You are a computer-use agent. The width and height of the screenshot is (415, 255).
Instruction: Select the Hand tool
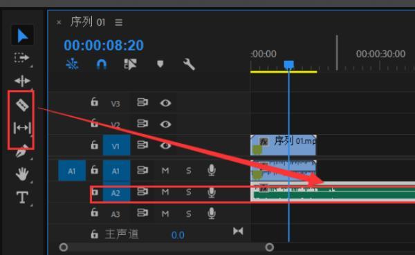pyautogui.click(x=22, y=173)
